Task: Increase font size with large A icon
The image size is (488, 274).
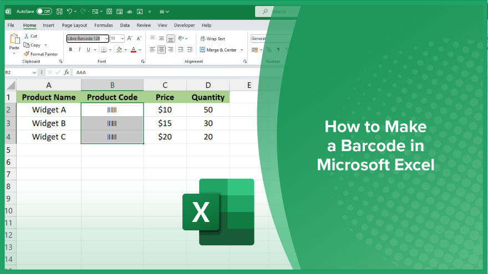Action: pos(130,38)
